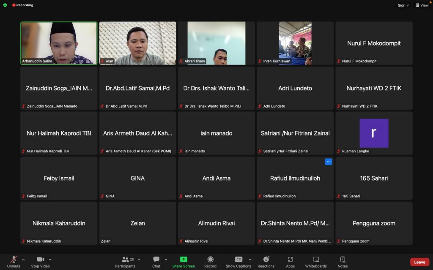Open the Apps panel

(x=290, y=259)
